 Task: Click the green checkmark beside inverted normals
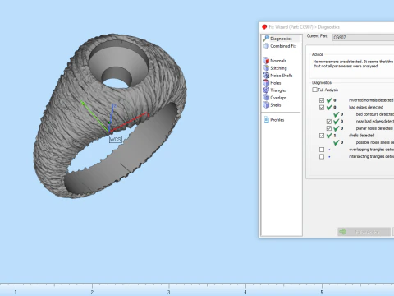pos(329,100)
